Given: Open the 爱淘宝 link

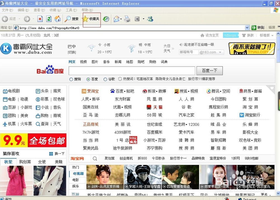Looking at the screenshot, I should pos(90,91).
